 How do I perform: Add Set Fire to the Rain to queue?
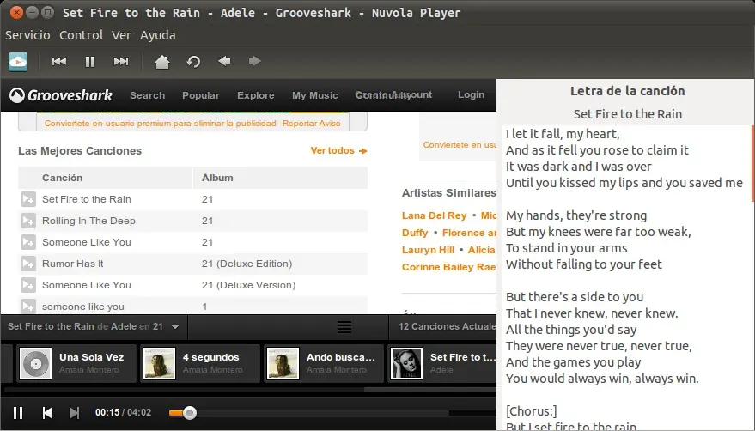pyautogui.click(x=28, y=199)
